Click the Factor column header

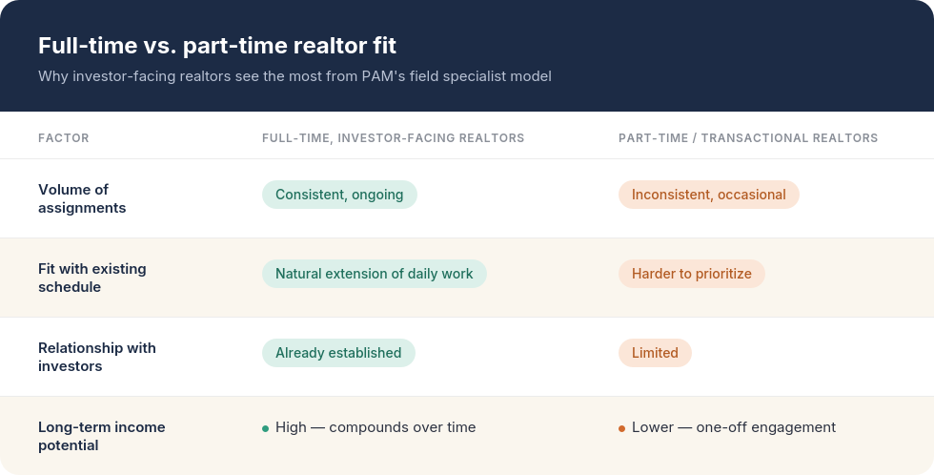click(x=64, y=138)
